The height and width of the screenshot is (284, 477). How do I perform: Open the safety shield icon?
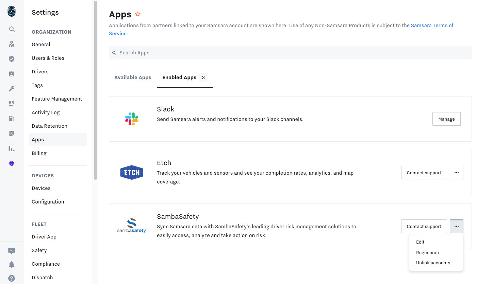(12, 59)
